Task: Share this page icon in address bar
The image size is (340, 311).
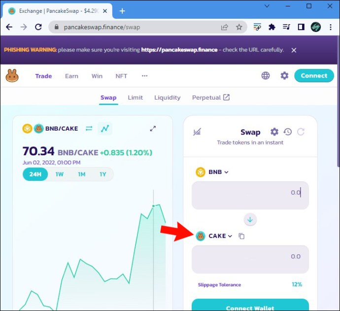Action: tap(224, 27)
